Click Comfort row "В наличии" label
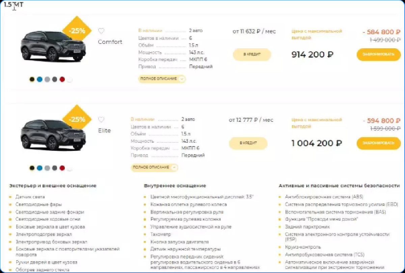This screenshot has height=273, width=405. [150, 30]
